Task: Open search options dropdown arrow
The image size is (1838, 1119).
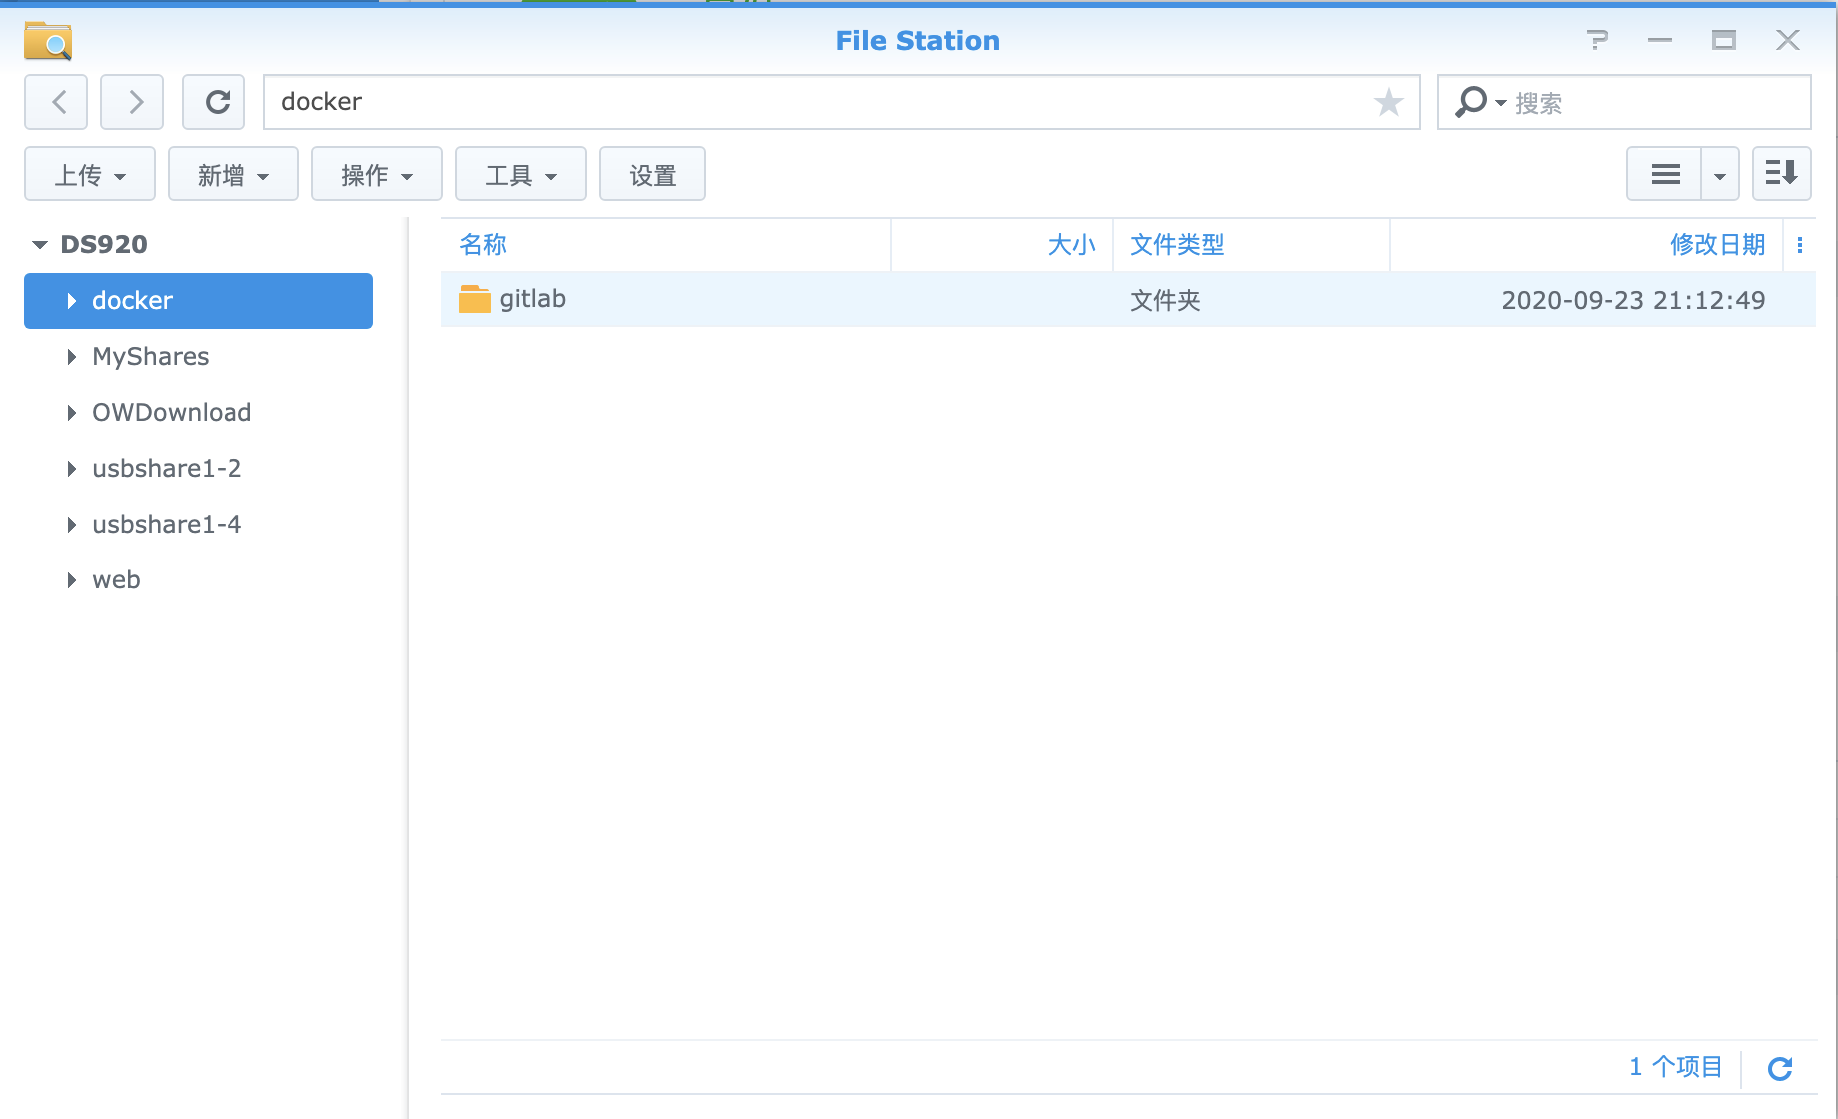Action: tap(1501, 103)
